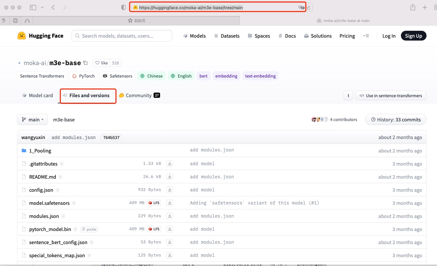Select the English language tag
Image resolution: width=437 pixels, height=266 pixels.
[181, 76]
